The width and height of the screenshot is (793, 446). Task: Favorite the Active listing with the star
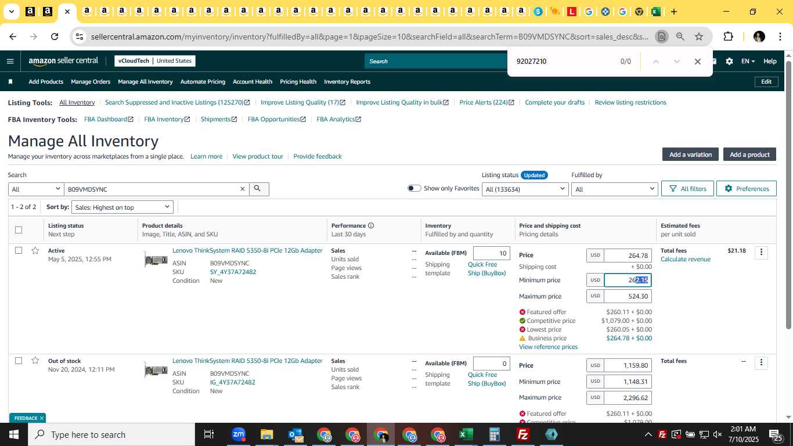pyautogui.click(x=35, y=250)
